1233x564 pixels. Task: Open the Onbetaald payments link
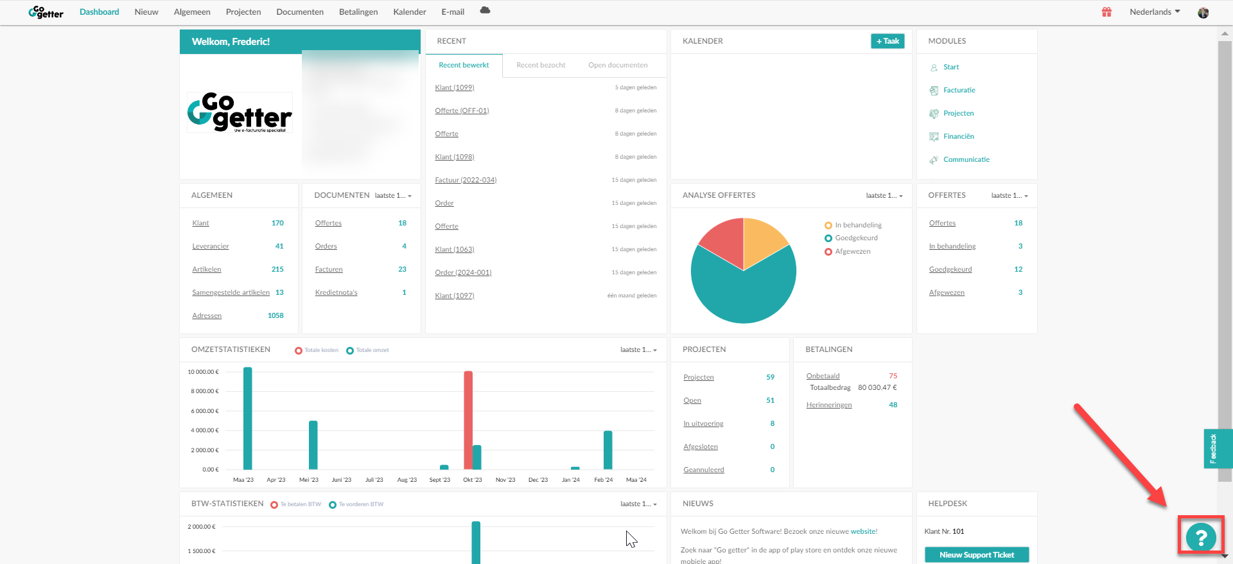[x=823, y=376]
